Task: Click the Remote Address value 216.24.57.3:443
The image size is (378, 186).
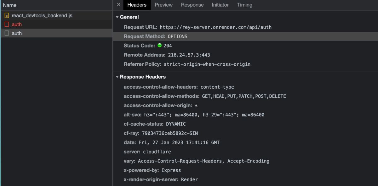Action: (189, 55)
